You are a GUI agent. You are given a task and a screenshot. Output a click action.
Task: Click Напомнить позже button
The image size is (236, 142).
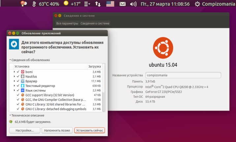[x=57, y=130]
